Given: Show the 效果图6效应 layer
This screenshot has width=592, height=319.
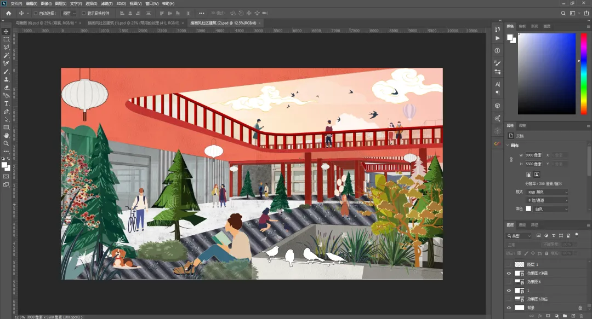Looking at the screenshot, I should 509,299.
